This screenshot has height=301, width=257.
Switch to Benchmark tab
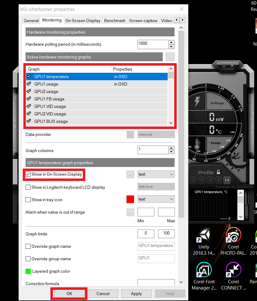(x=115, y=21)
